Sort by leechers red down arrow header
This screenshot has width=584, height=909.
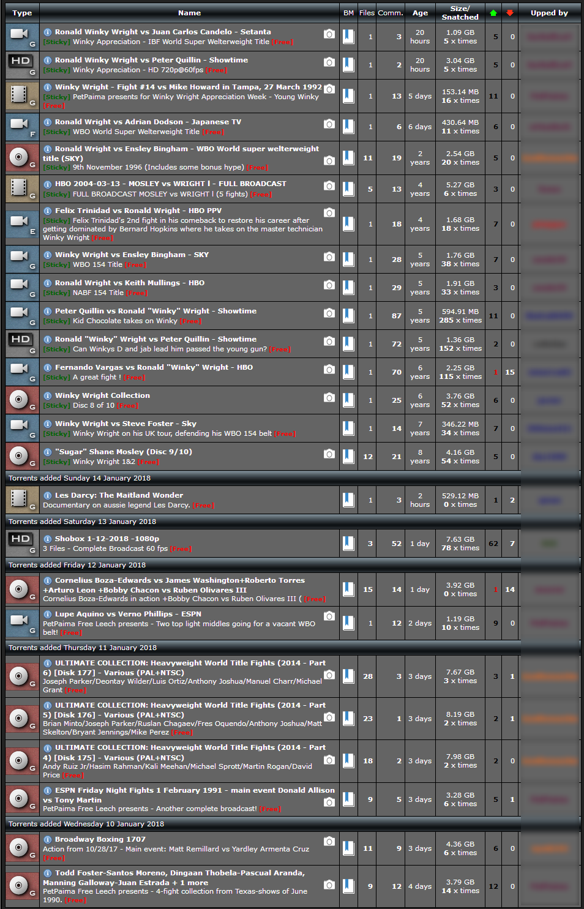pos(510,13)
